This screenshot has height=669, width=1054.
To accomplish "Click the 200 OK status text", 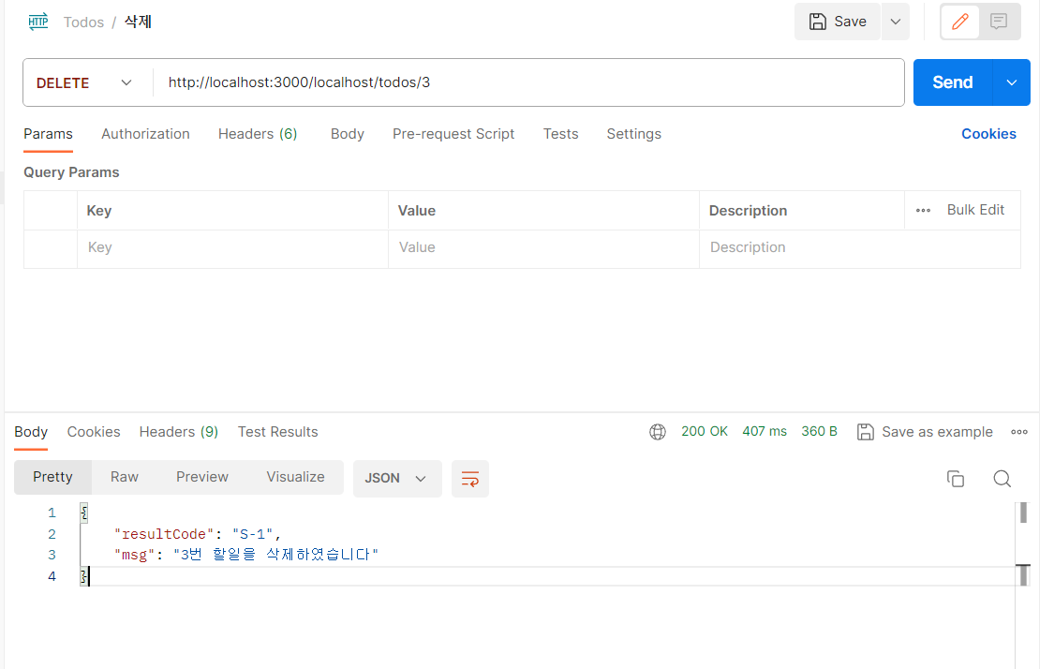I will pyautogui.click(x=705, y=431).
